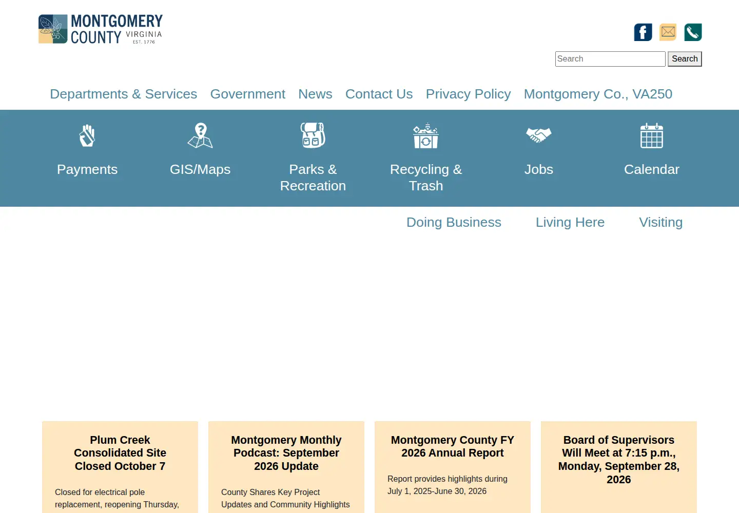Focus the Search text field
Image resolution: width=739 pixels, height=513 pixels.
coord(610,59)
